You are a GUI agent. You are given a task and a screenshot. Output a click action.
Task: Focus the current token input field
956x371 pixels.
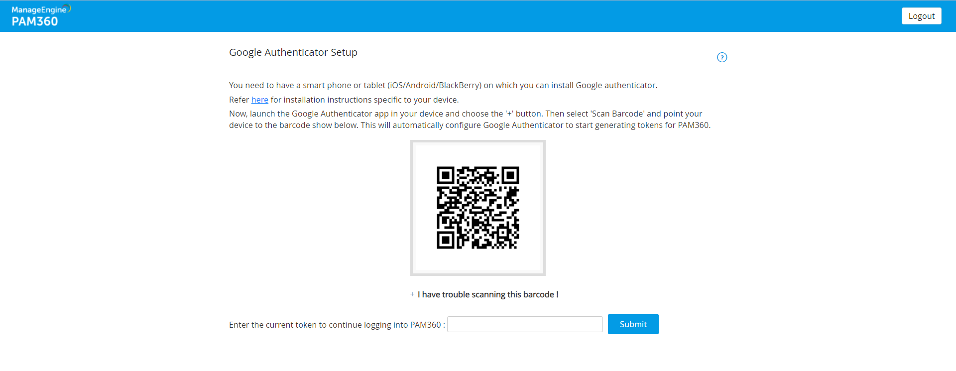(525, 324)
